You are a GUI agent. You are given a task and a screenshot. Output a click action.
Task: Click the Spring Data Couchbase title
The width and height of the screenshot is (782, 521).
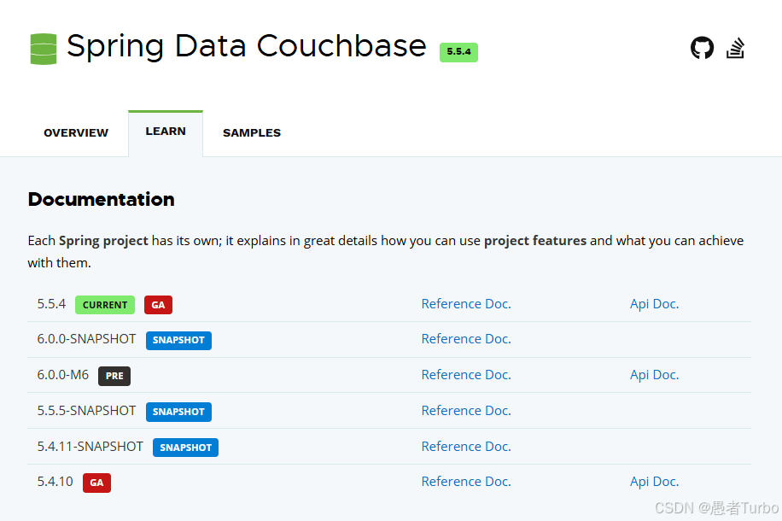(247, 46)
